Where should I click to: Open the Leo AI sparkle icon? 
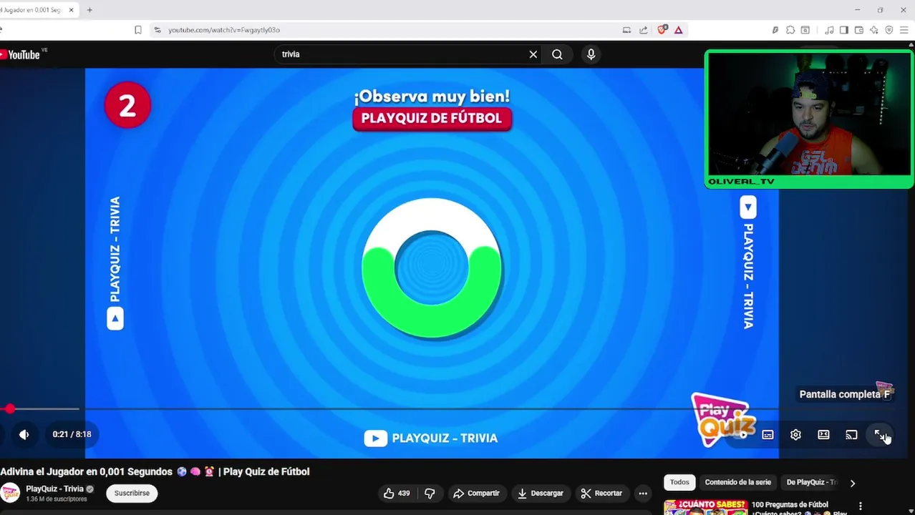(x=874, y=30)
